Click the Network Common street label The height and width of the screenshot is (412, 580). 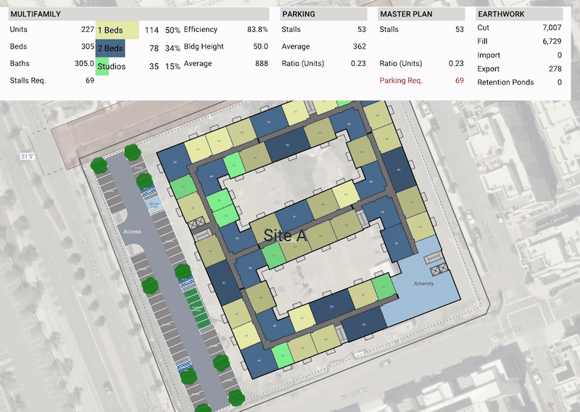pyautogui.click(x=550, y=223)
